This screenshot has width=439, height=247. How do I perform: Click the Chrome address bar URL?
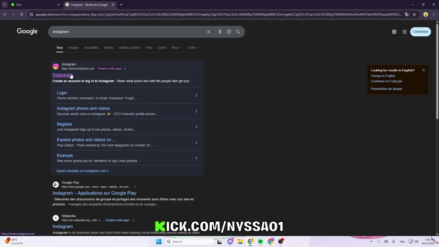coord(218,14)
